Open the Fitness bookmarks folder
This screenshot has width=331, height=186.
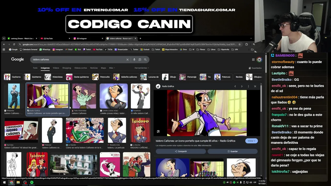click(x=201, y=49)
